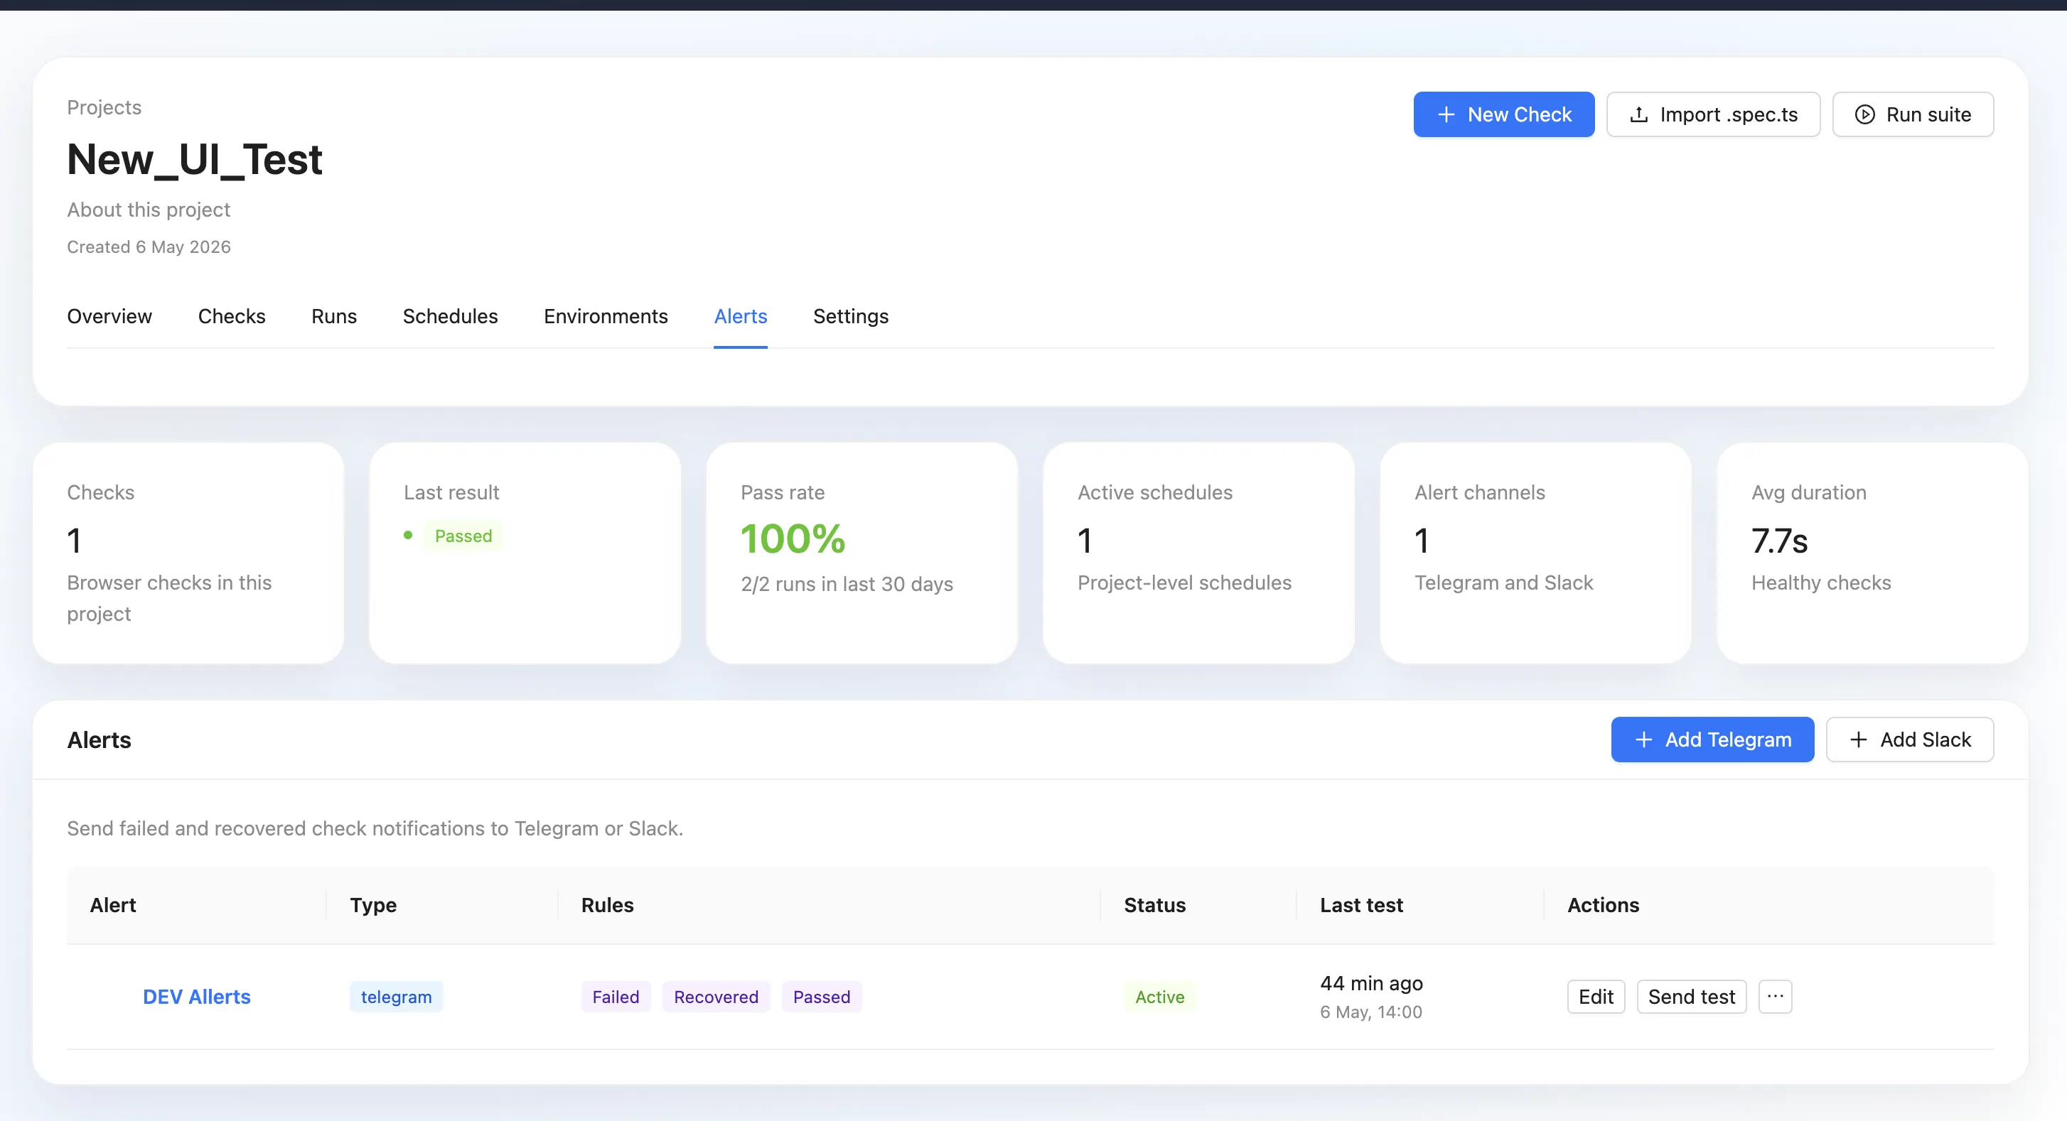Click the Recovered rule tag
2067x1121 pixels.
pyautogui.click(x=716, y=997)
